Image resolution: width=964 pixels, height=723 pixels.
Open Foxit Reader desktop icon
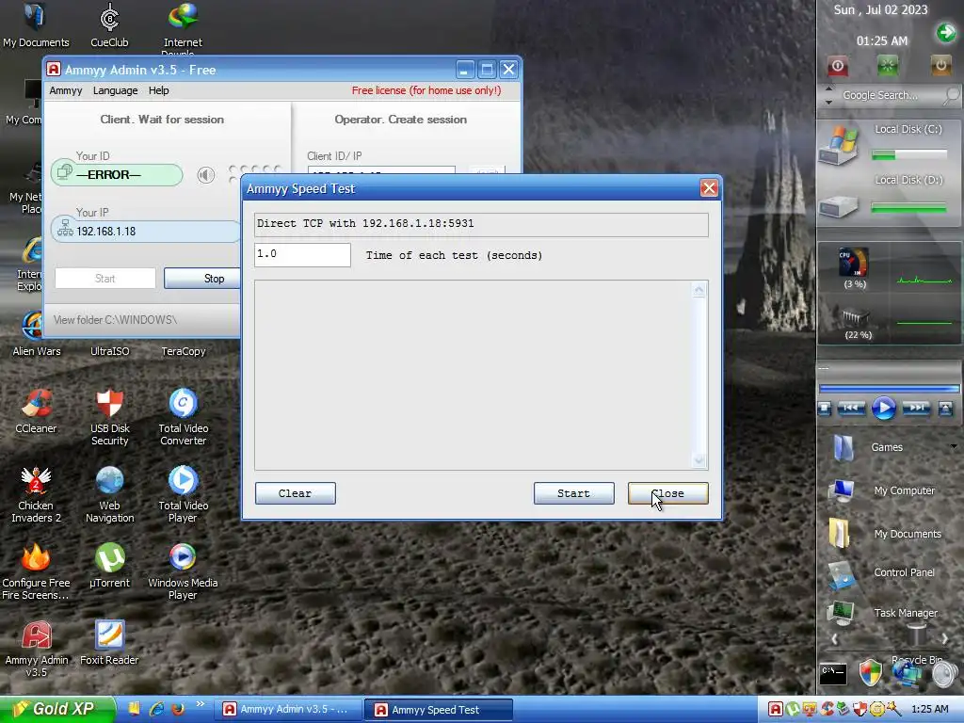click(109, 643)
